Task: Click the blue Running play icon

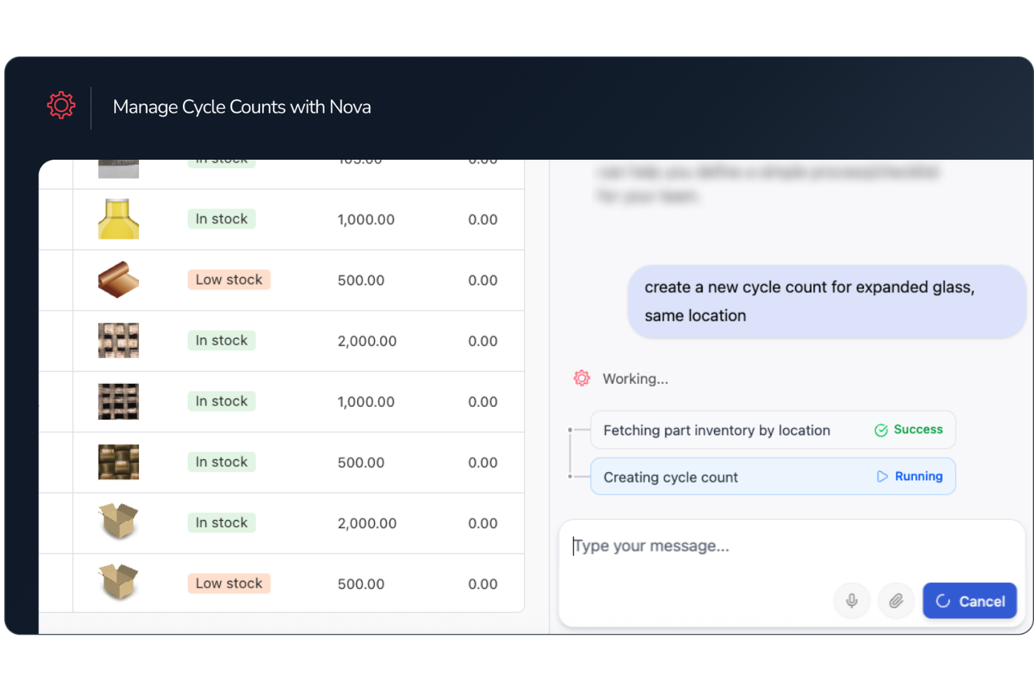Action: click(x=882, y=476)
